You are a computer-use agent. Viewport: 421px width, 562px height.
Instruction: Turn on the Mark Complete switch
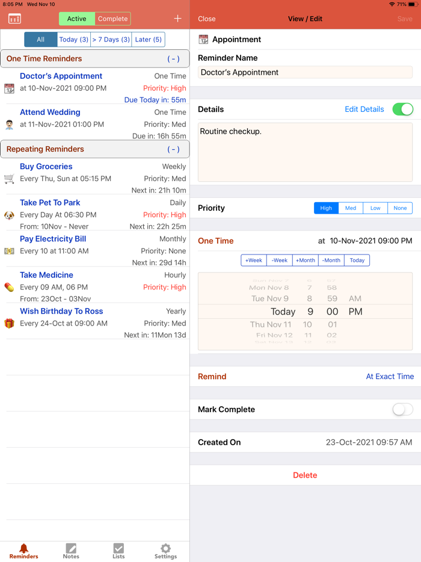tap(403, 409)
